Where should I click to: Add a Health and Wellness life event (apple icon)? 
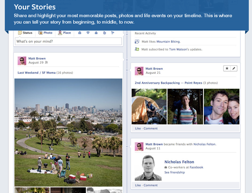click(x=105, y=33)
